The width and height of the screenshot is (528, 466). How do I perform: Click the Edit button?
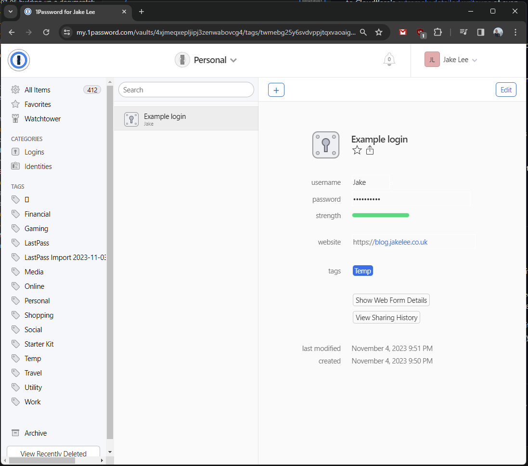point(506,90)
